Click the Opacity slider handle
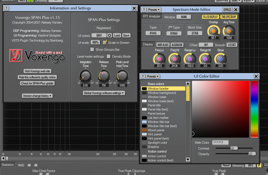Screen dimensions: 268x175 pos(252,154)
